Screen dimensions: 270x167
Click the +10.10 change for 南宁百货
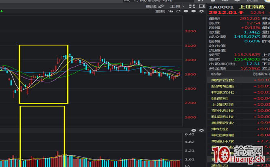(261, 80)
